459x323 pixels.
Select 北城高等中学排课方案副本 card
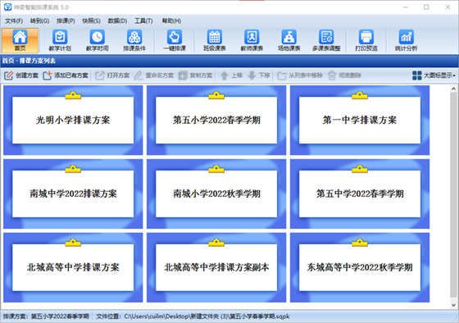tap(216, 267)
